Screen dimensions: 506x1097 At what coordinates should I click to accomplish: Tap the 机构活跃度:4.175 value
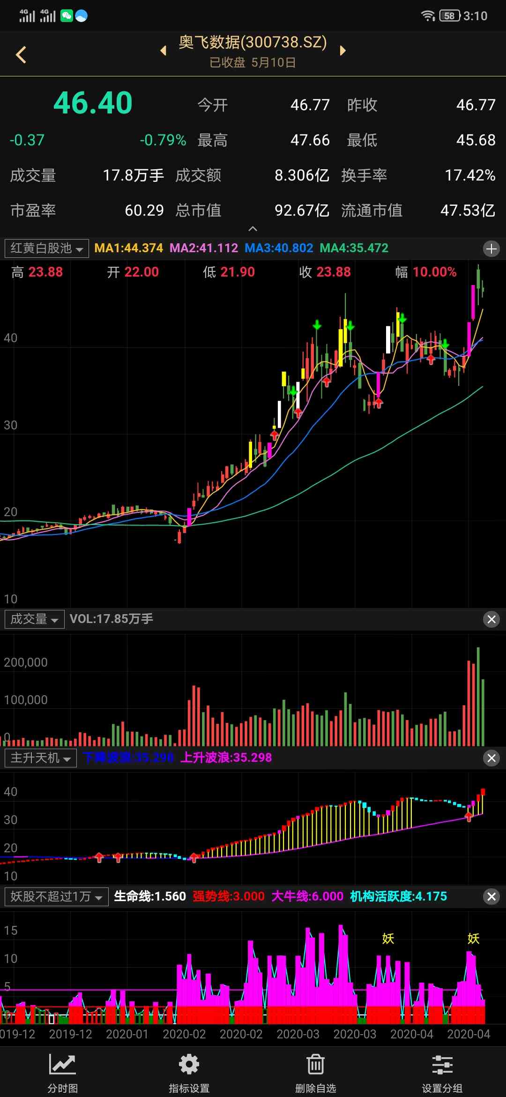click(x=398, y=896)
